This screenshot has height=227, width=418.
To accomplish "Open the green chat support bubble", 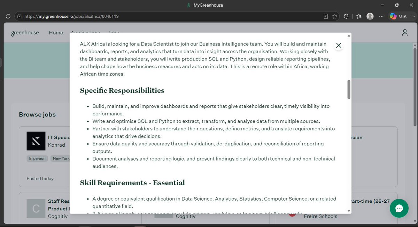I will point(399,208).
